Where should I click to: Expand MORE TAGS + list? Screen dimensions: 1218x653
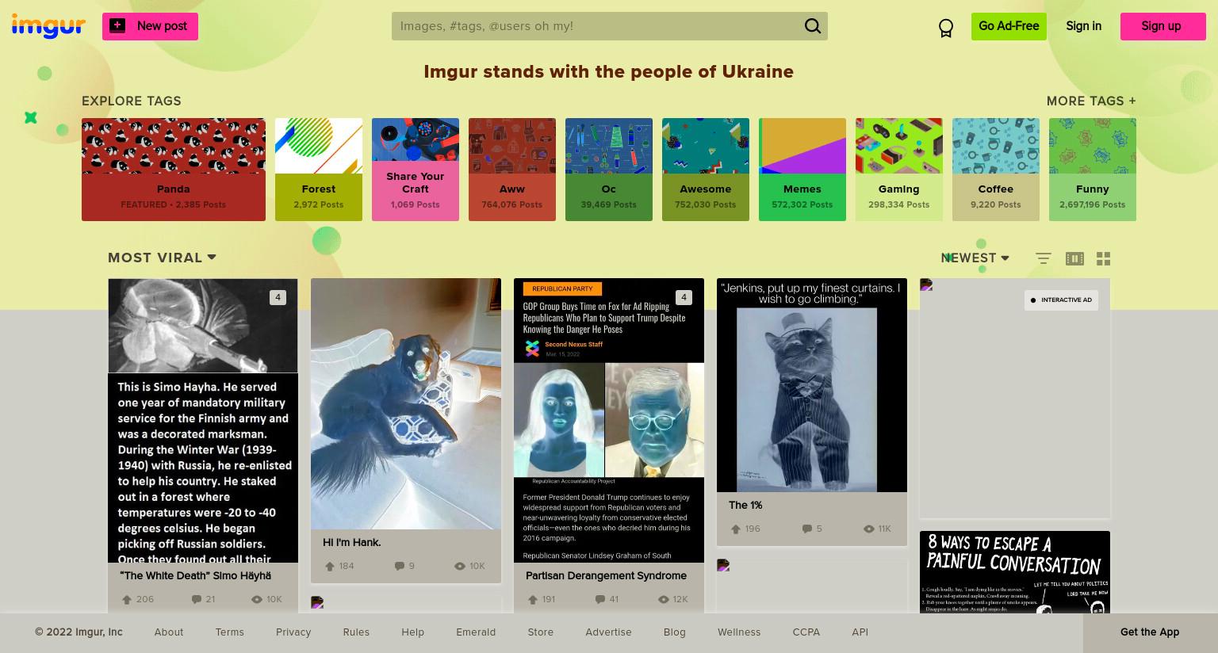1091,101
